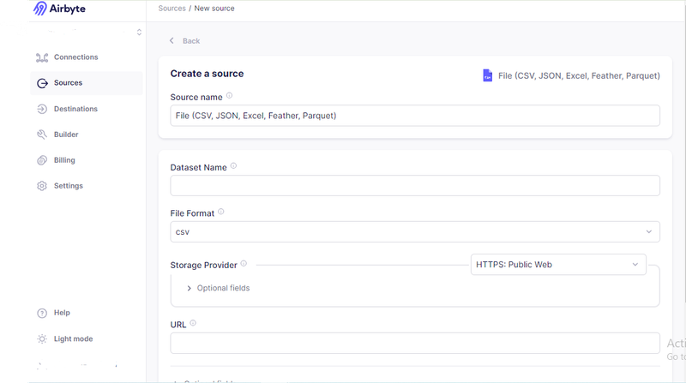Click the Airbyte logo
Screen dimensions: 686x383
pyautogui.click(x=59, y=9)
